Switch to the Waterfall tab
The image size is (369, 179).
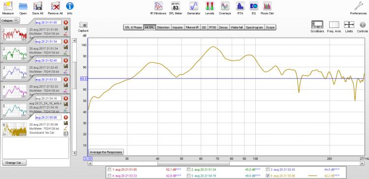237,27
